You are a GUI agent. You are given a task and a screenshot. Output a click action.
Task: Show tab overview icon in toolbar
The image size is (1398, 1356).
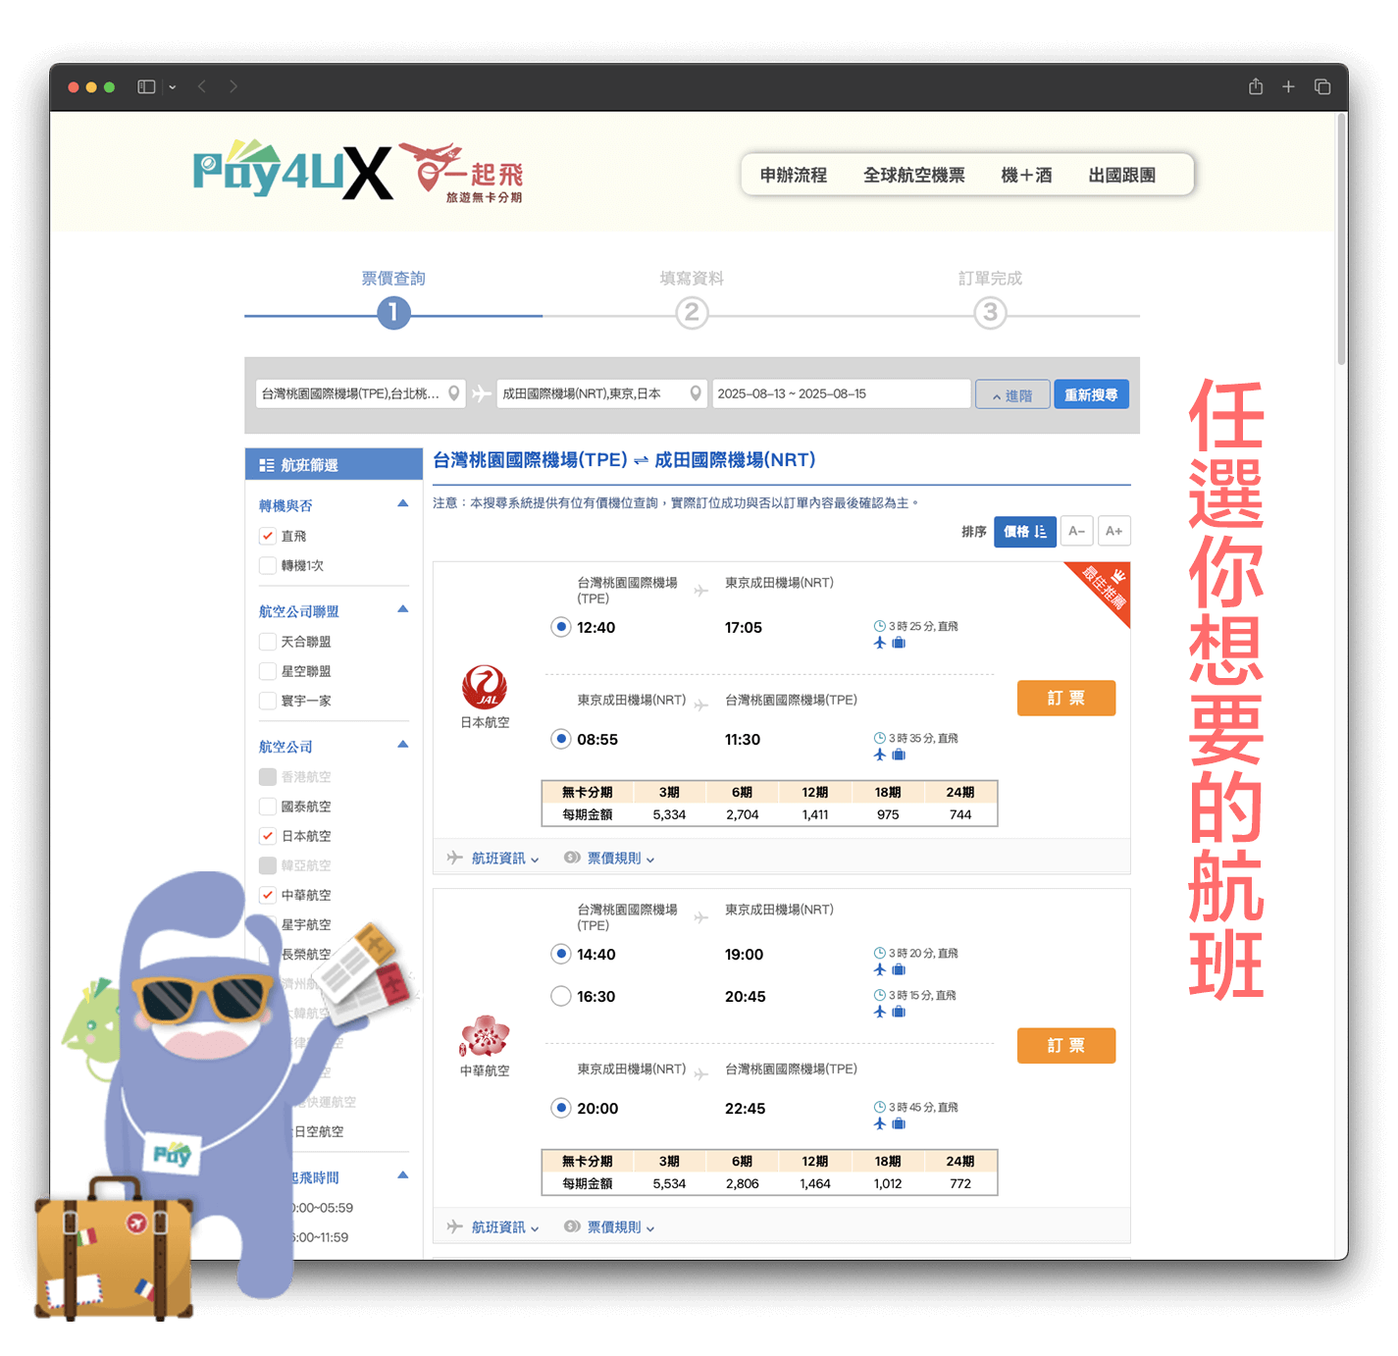[x=1321, y=86]
